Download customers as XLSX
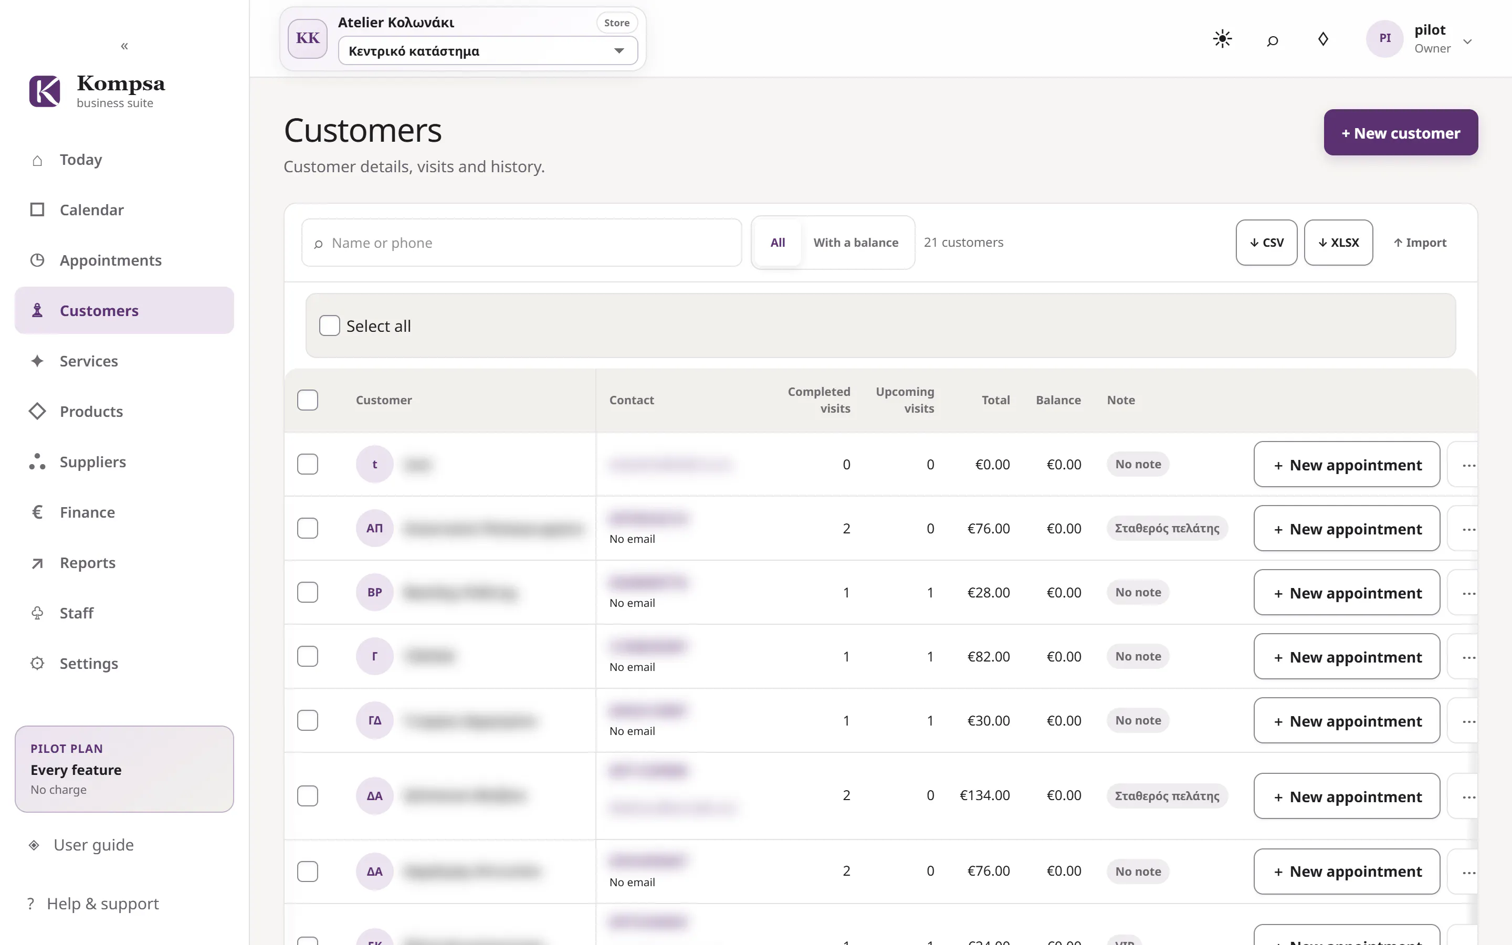 pos(1338,243)
